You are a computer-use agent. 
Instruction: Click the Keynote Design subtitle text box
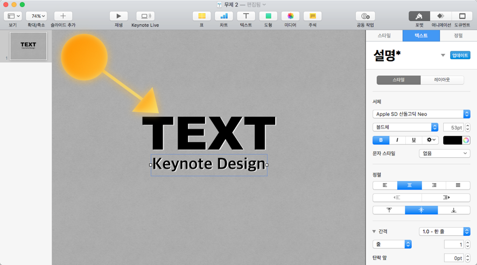tap(209, 165)
